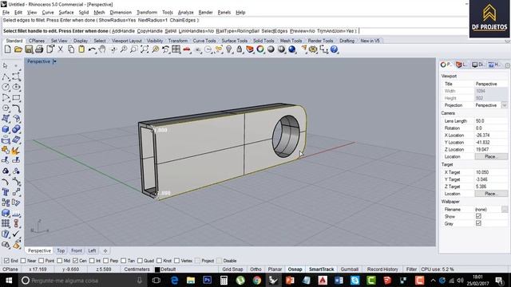Toggle the wallpaper Gray checkbox
This screenshot has height=287, width=511.
[478, 223]
